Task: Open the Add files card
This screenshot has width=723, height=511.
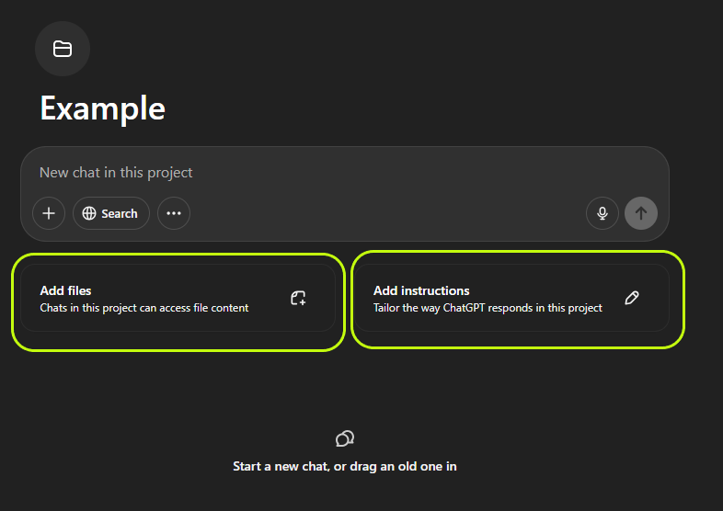Action: [x=178, y=298]
